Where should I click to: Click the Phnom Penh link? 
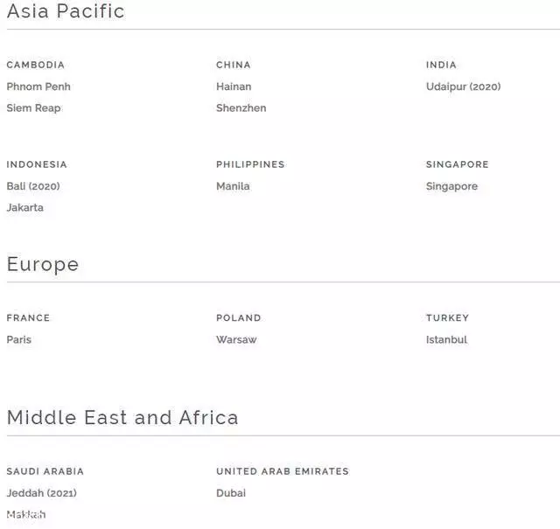pyautogui.click(x=38, y=87)
